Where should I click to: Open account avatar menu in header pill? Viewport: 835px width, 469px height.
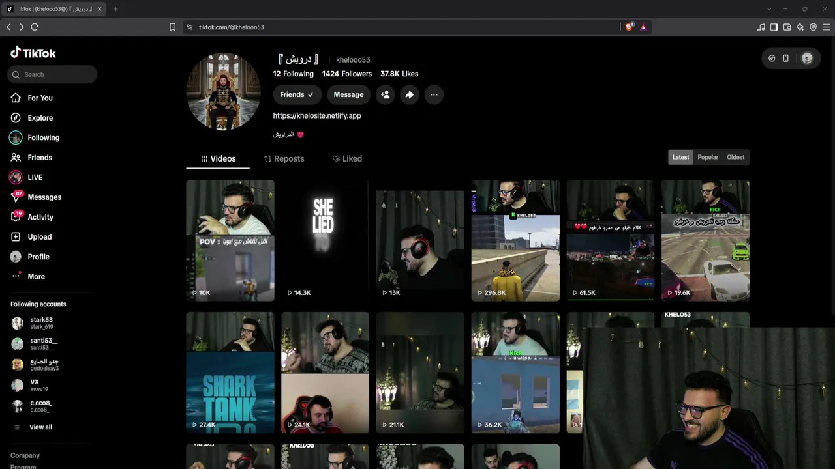click(807, 58)
